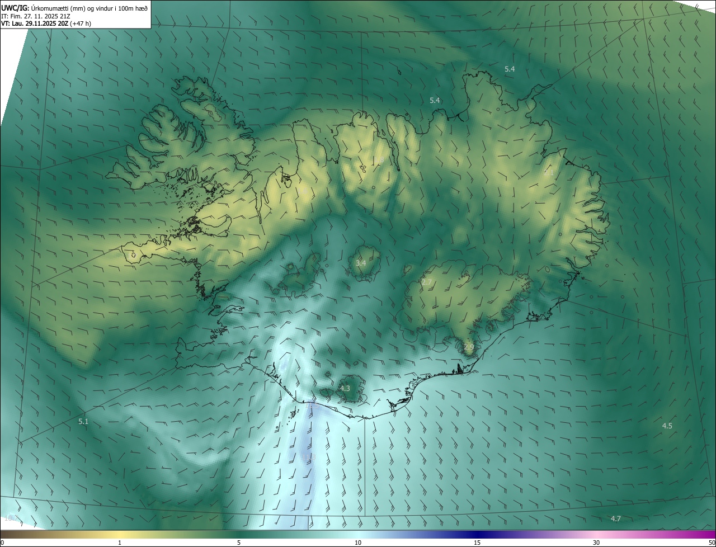Select the IT: Fim. 27. 11. 2025 21Z line
Image resolution: width=716 pixels, height=547 pixels.
(36, 16)
